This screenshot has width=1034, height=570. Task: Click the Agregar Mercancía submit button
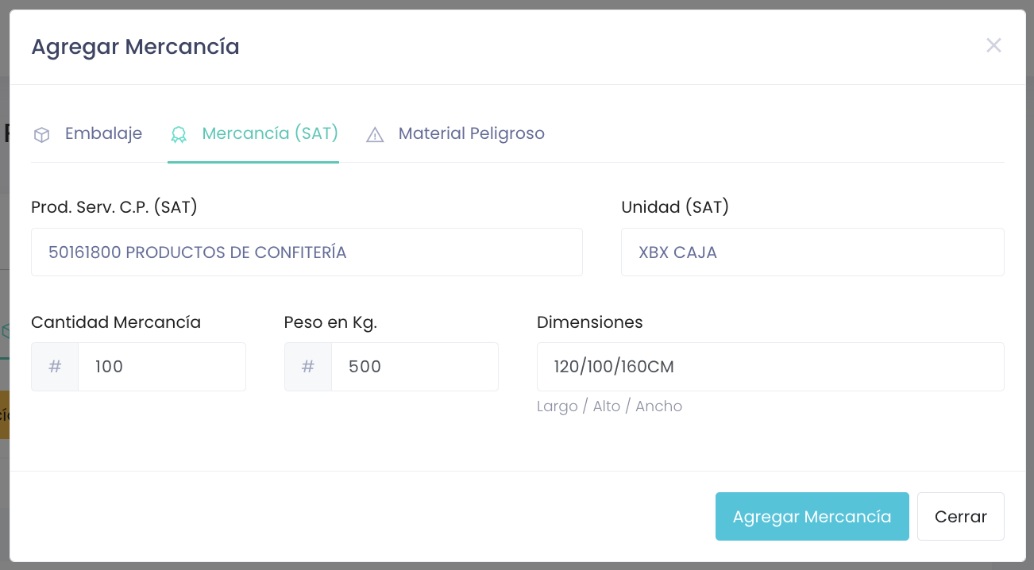click(x=812, y=516)
